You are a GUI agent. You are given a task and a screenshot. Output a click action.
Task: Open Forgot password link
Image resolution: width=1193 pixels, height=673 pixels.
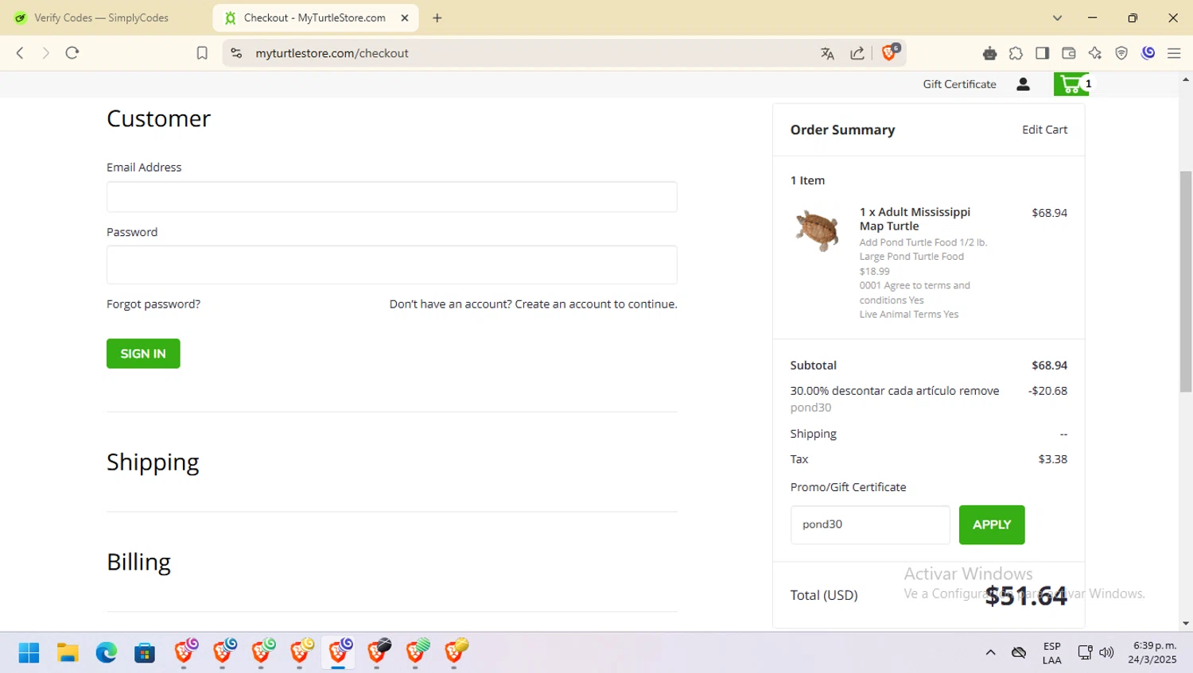(153, 304)
